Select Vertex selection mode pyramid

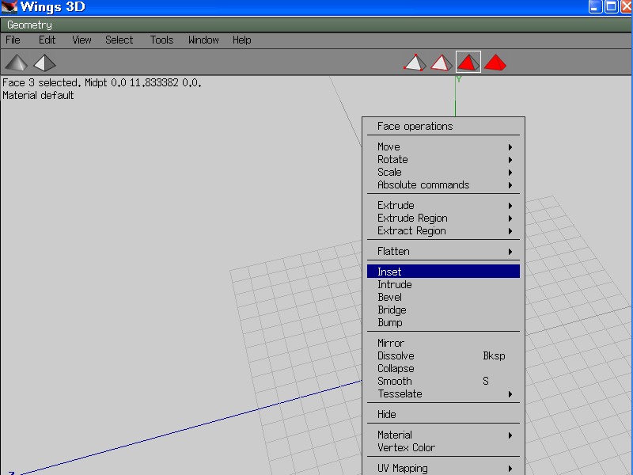coord(415,63)
